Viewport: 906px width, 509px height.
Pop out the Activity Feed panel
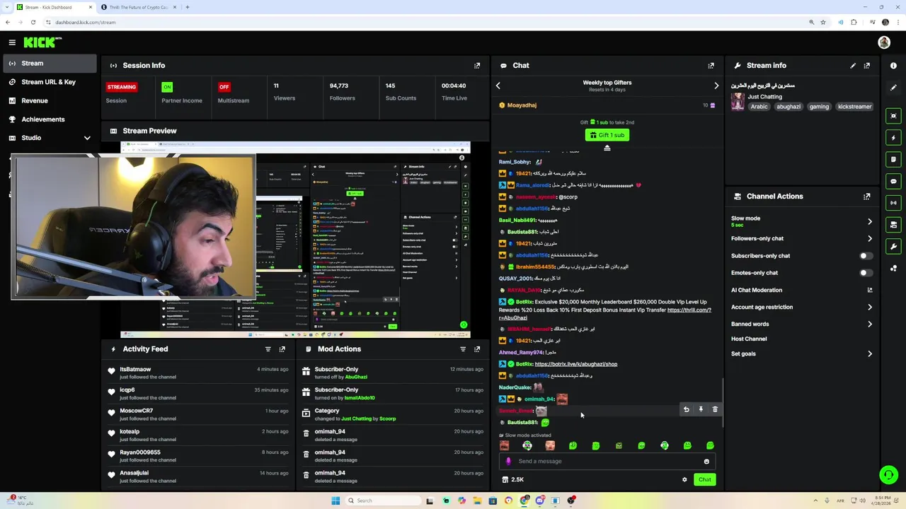pyautogui.click(x=282, y=349)
